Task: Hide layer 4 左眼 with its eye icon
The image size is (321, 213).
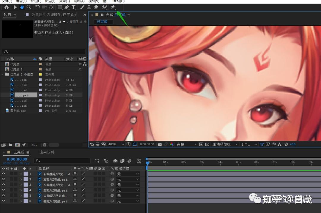Action: click(x=4, y=190)
